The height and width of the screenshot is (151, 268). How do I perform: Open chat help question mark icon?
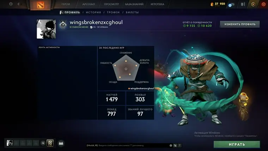179,145
